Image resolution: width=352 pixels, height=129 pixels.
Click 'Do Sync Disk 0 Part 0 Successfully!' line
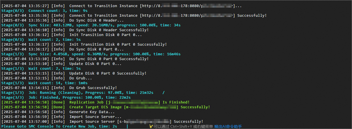click(x=75, y=59)
